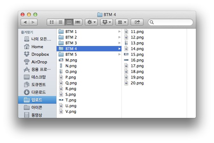Click the Finder search field

coord(171,22)
